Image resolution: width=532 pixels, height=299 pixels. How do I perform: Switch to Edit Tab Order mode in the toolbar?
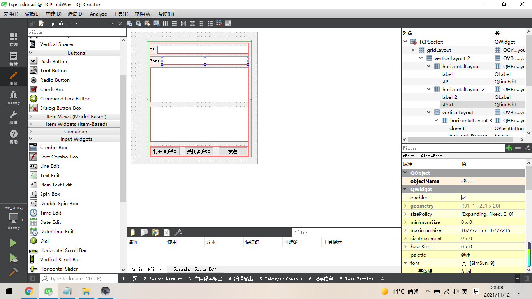pyautogui.click(x=156, y=23)
